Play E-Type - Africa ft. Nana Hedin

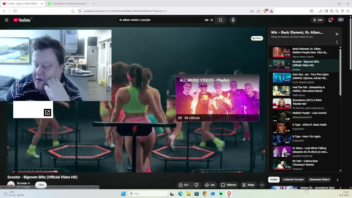pos(304,128)
